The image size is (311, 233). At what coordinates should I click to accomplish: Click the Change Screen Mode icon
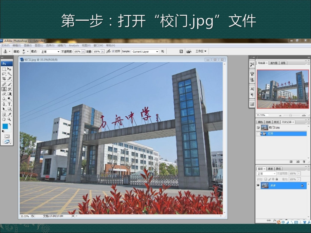coord(7,142)
